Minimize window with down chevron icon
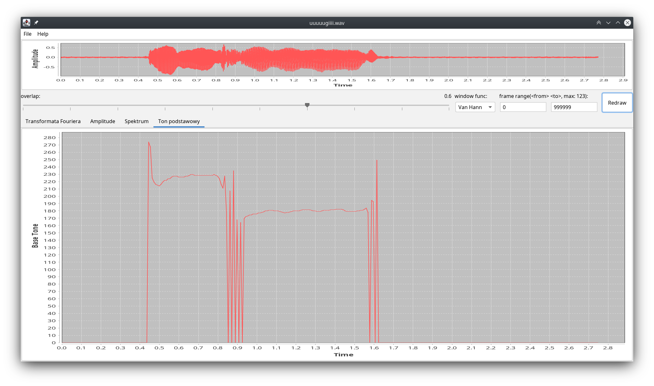This screenshot has width=654, height=386. point(608,23)
